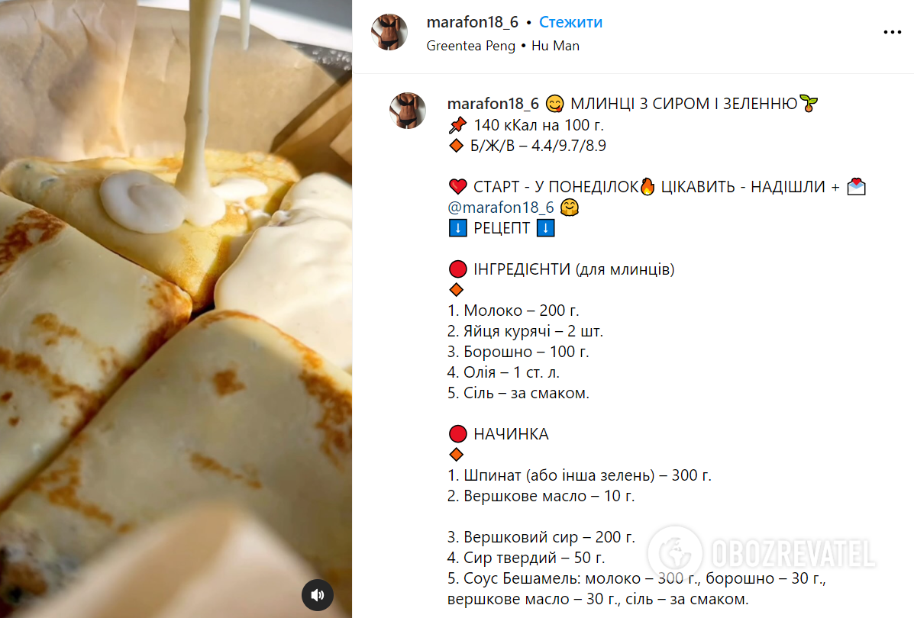Click the left blue down-arrow before РЕЦЕПТ
914x618 pixels.
click(x=457, y=228)
